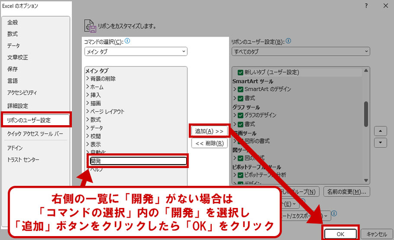
Task: Expand 表示 in the left command list
Action: click(88, 144)
